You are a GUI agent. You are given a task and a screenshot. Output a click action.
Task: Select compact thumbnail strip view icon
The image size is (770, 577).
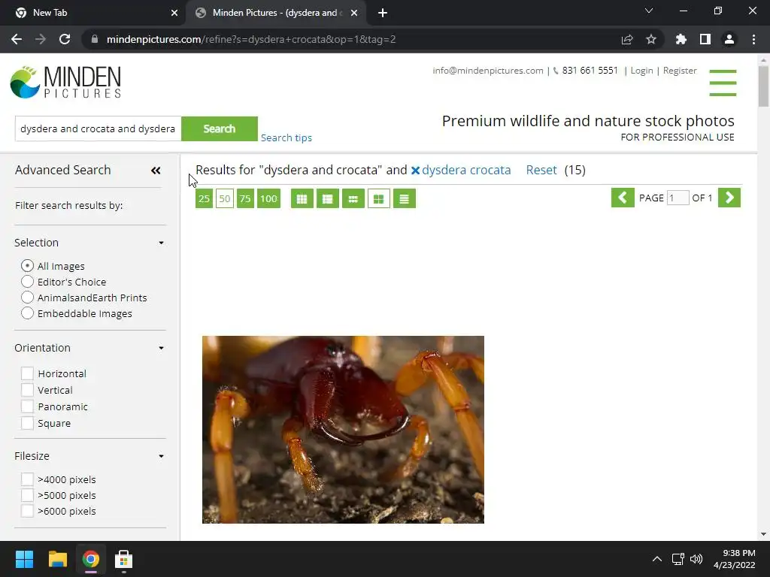[x=353, y=198]
